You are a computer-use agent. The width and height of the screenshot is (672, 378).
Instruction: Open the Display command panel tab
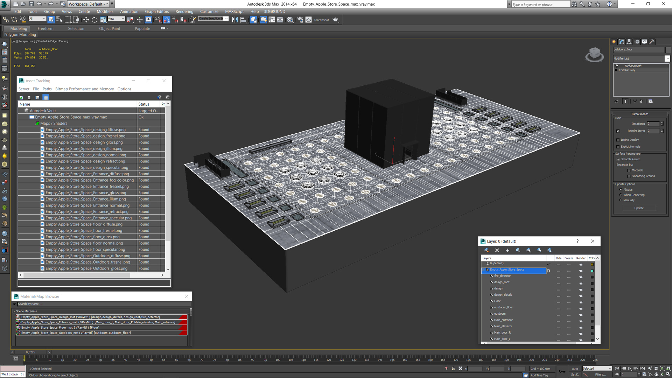tap(644, 42)
